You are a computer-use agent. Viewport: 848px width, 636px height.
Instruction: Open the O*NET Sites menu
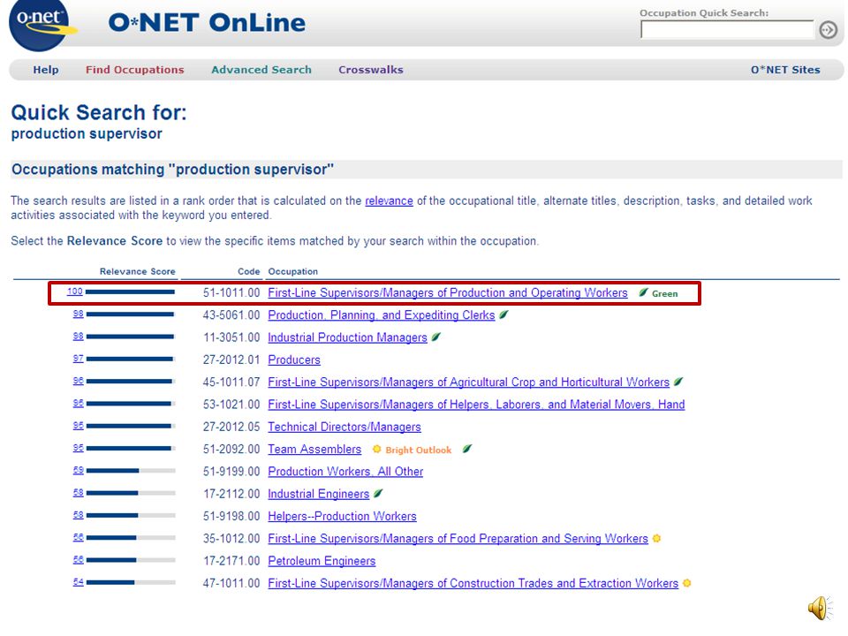coord(785,70)
